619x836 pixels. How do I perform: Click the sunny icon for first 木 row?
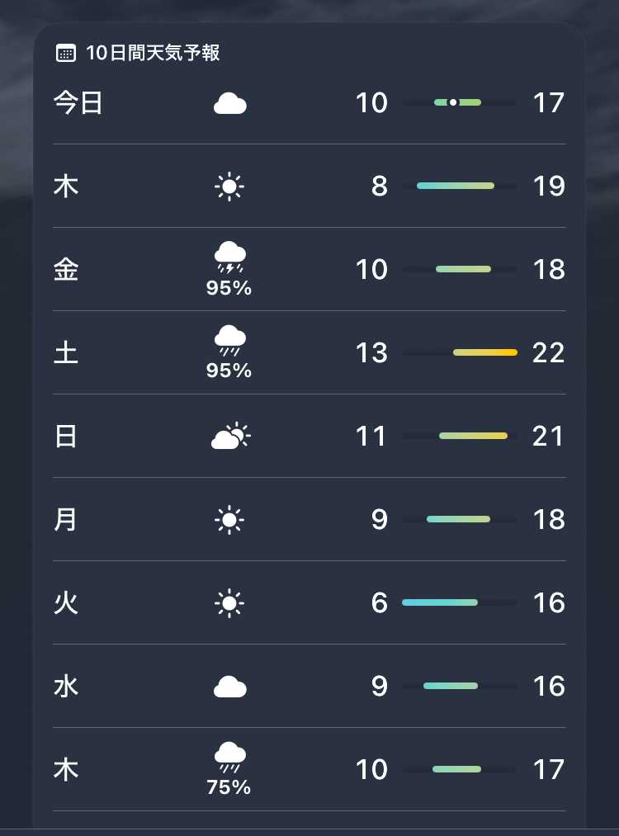[229, 187]
